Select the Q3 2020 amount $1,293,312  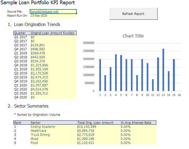coord(39,93)
